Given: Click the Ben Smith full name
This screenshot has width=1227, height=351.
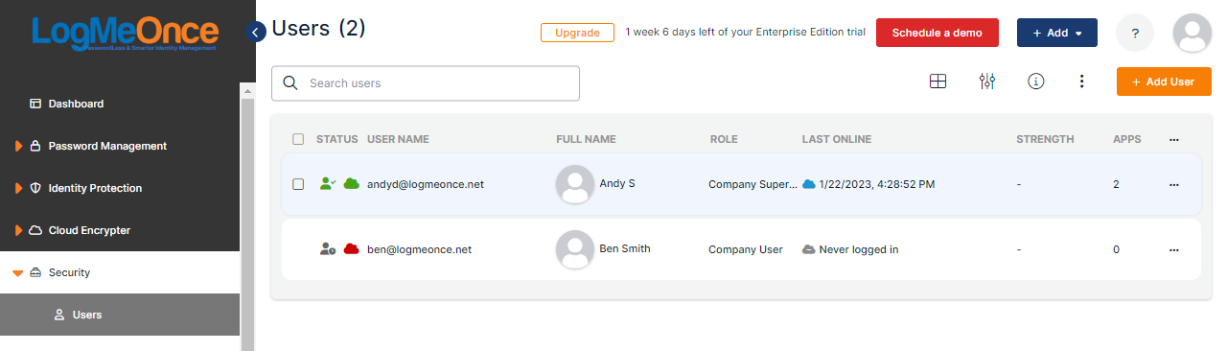Looking at the screenshot, I should click(625, 248).
